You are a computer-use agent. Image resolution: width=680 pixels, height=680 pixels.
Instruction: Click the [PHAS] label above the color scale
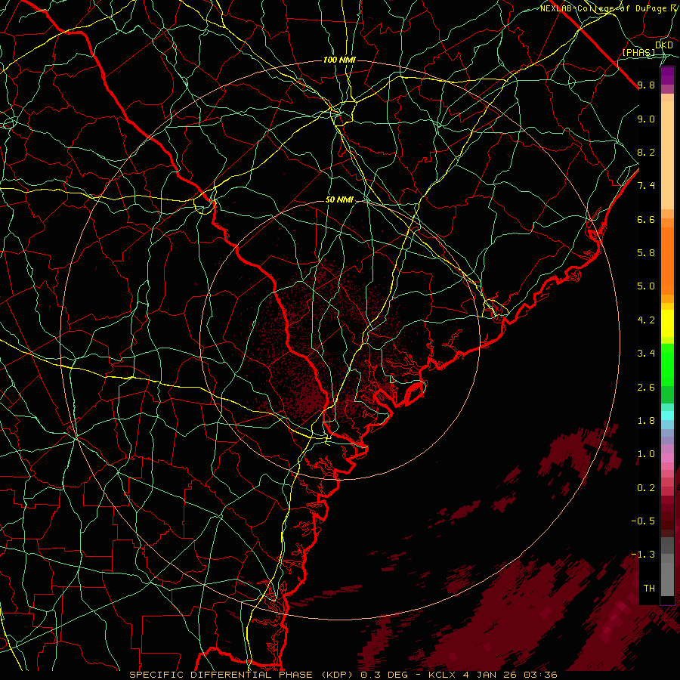click(x=638, y=52)
